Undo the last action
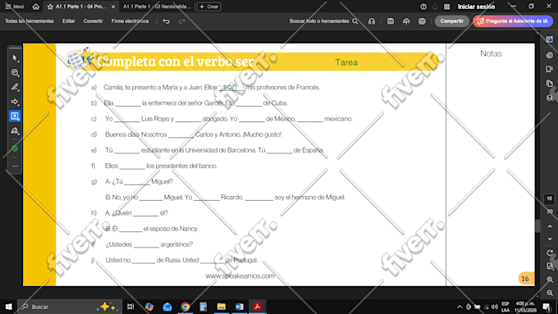Image resolution: width=558 pixels, height=314 pixels. pos(167,21)
